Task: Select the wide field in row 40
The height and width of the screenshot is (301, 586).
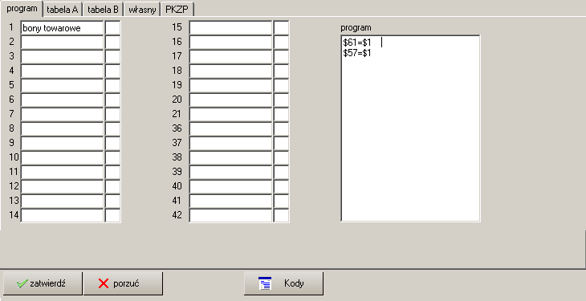Action: [x=230, y=187]
